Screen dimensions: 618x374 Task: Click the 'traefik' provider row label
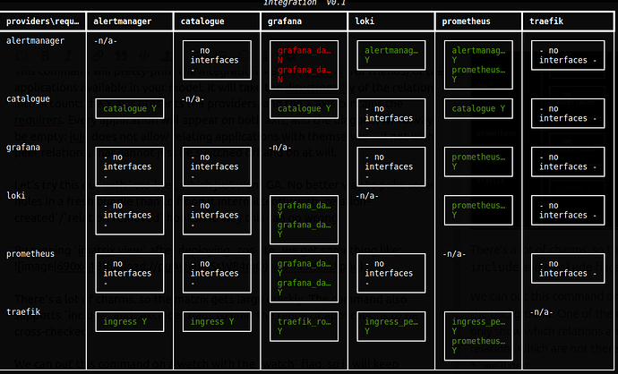(23, 311)
